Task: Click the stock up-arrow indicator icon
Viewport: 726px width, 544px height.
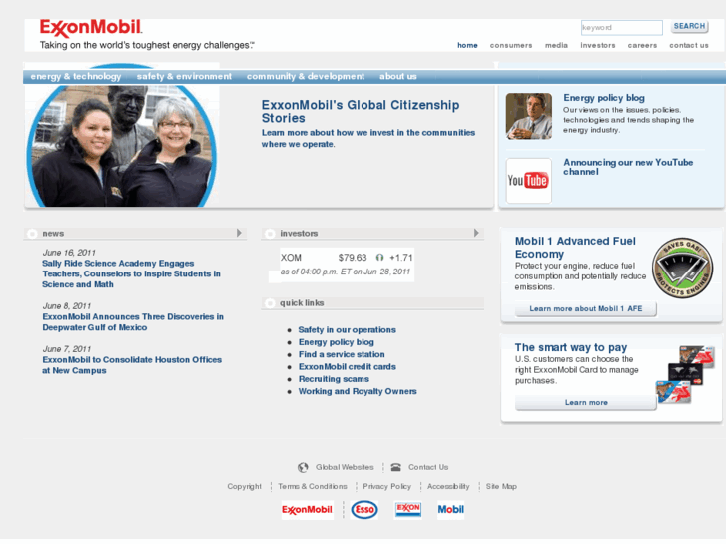Action: 379,258
